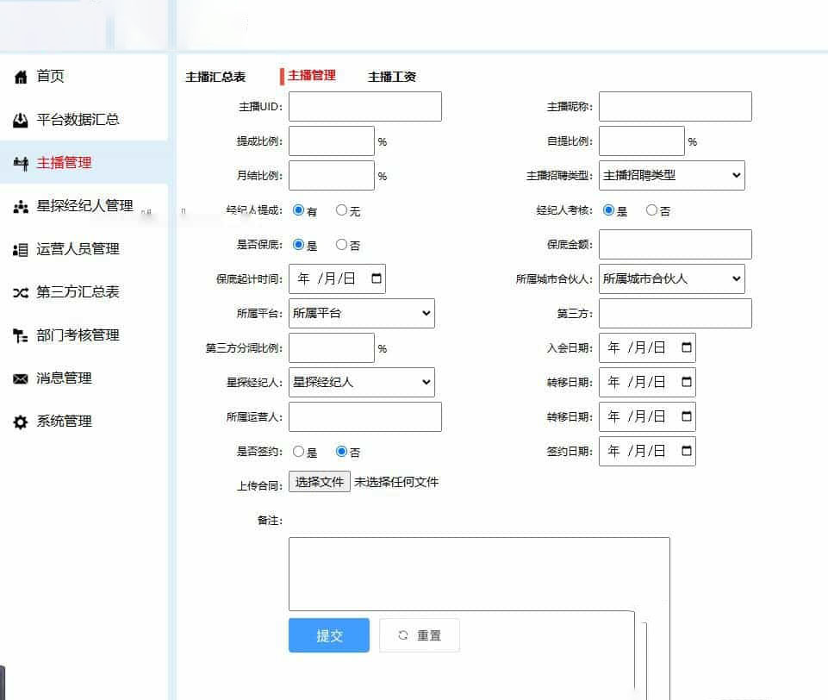828x700 pixels.
Task: Click the blue 提交 button
Action: tap(329, 635)
